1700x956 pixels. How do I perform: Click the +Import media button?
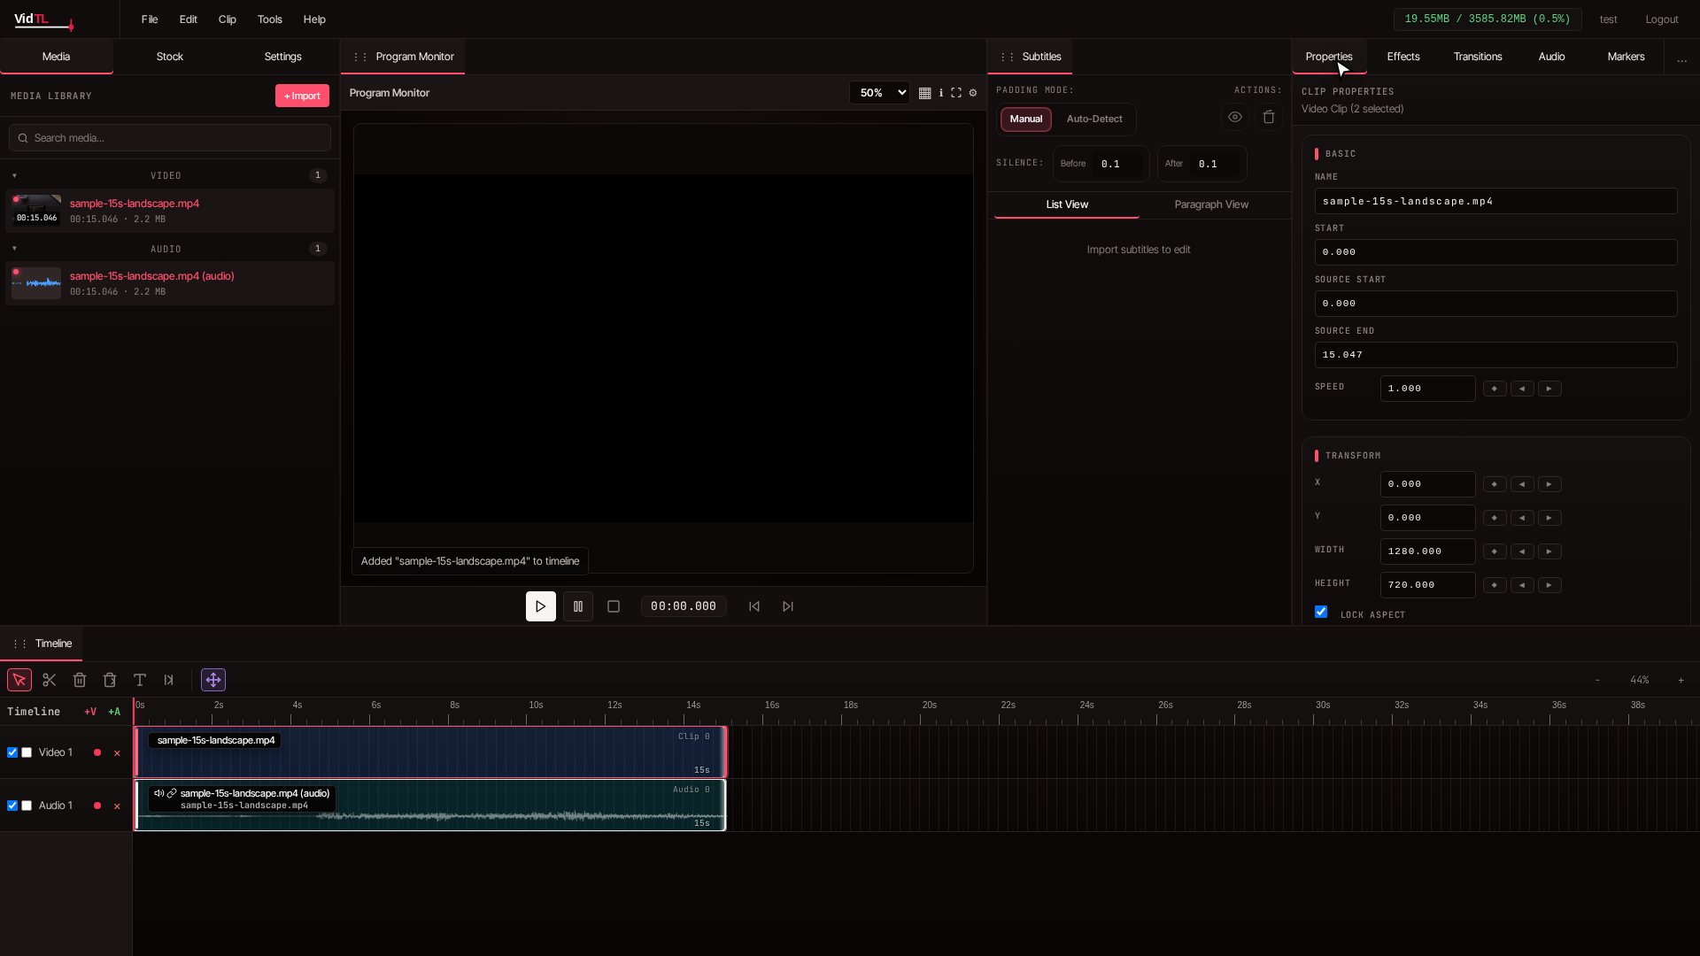point(302,96)
